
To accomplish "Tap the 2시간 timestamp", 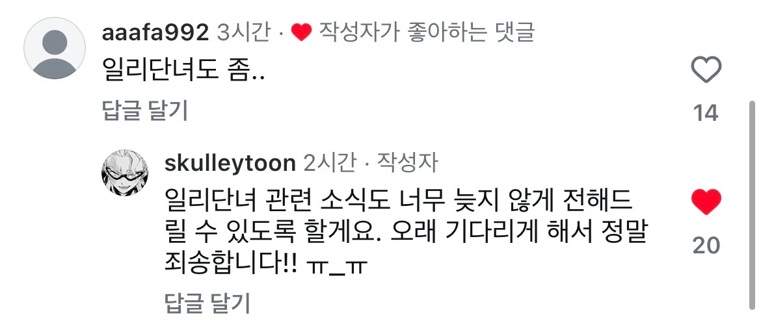I will pos(330,163).
